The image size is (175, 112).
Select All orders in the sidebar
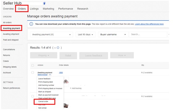(7, 22)
